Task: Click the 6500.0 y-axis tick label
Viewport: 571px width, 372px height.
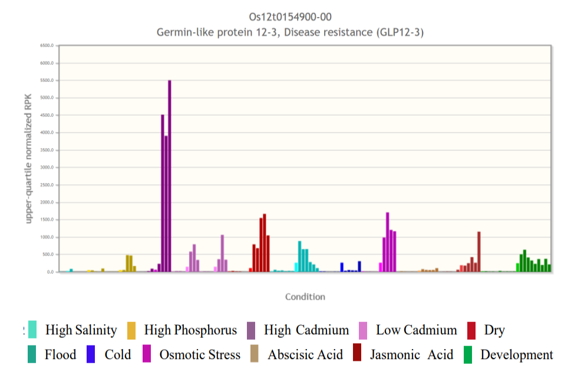Action: [x=47, y=45]
